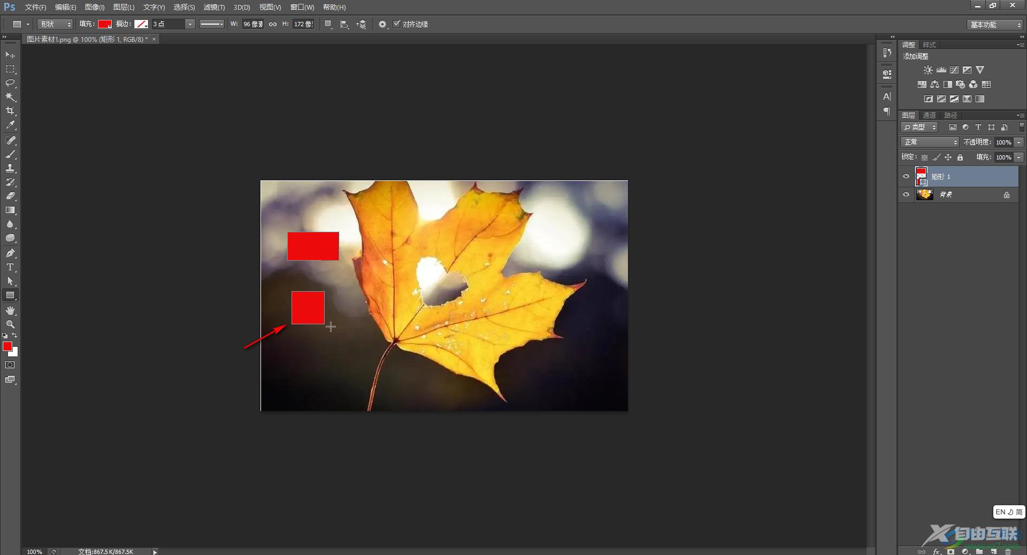This screenshot has height=555, width=1027.
Task: Select the Magic Wand tool
Action: [10, 97]
